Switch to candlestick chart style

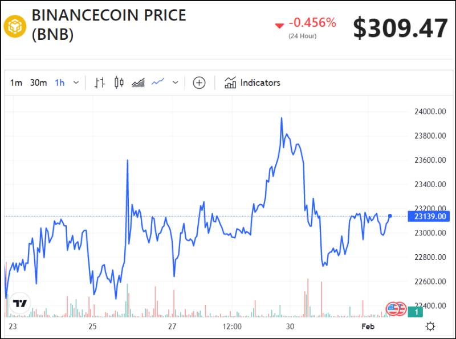[x=119, y=82]
